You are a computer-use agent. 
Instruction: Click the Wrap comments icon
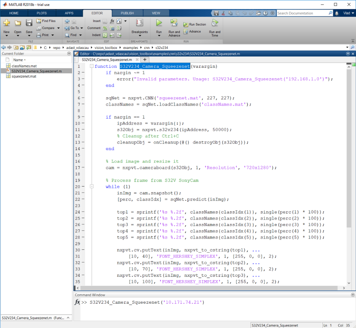119,28
